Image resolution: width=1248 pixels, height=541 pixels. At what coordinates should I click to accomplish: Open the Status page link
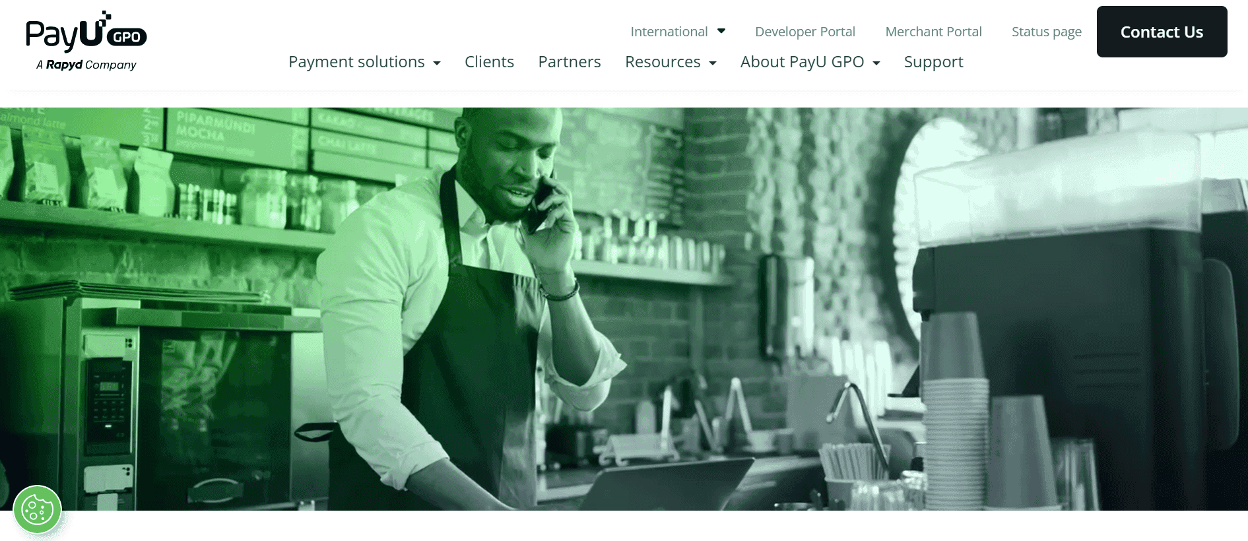(x=1047, y=32)
